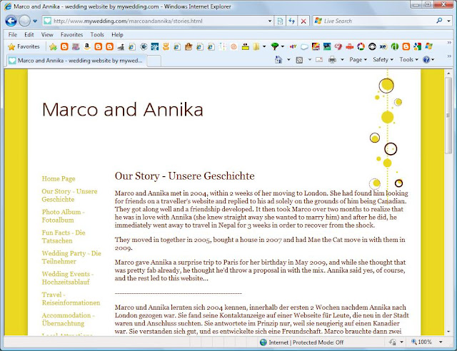Image resolution: width=457 pixels, height=351 pixels.
Task: Toggle Compatibility View page icon
Action: 280,21
